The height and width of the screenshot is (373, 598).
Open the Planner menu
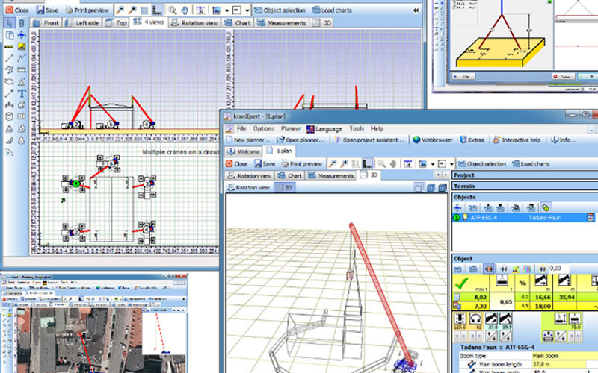click(x=291, y=128)
